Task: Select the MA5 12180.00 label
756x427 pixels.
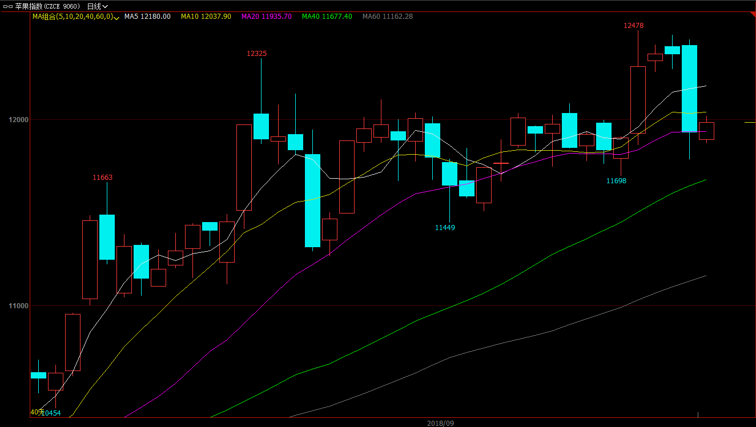Action: pos(147,17)
